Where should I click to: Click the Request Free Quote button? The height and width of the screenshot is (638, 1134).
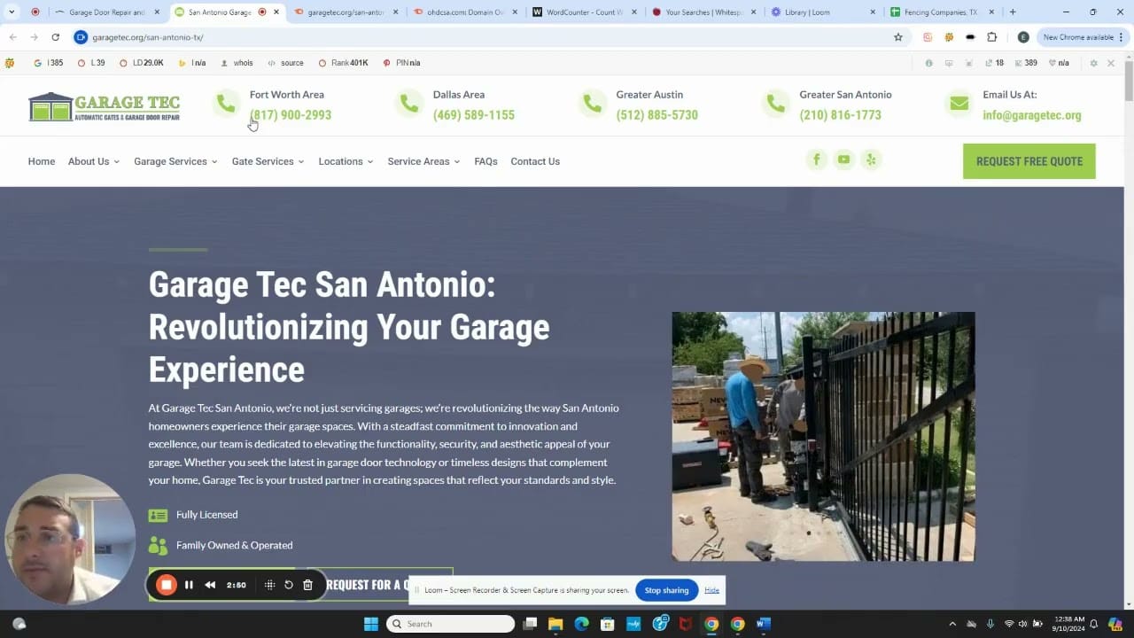pyautogui.click(x=1029, y=161)
